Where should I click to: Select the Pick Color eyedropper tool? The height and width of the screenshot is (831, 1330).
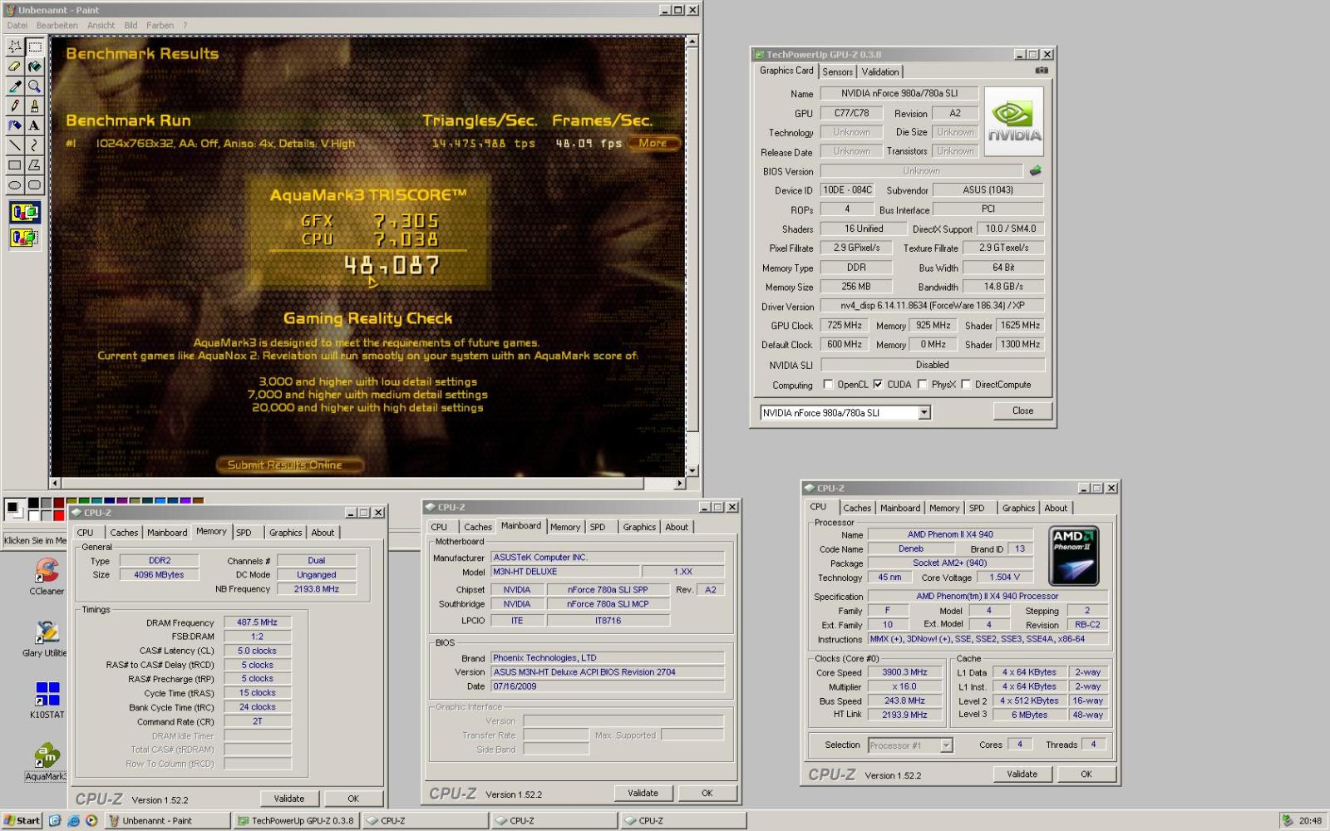tap(15, 86)
